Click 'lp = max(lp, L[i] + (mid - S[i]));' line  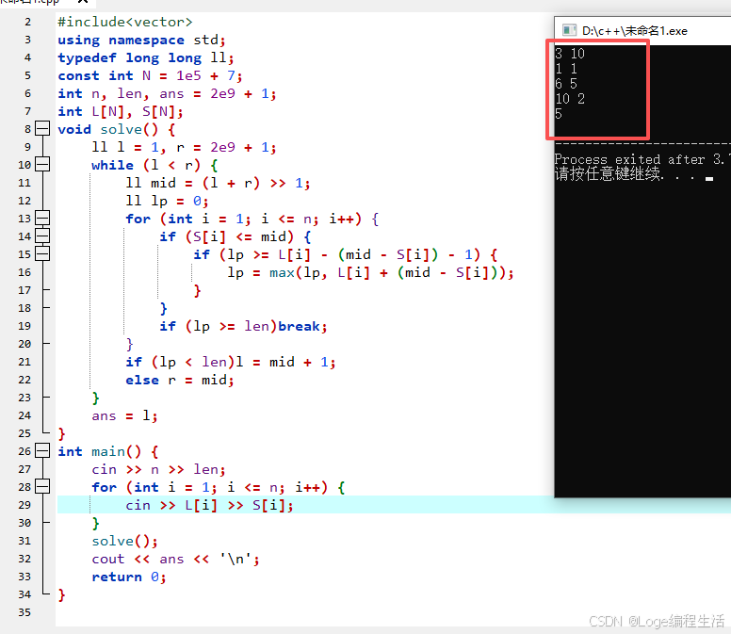tap(370, 272)
